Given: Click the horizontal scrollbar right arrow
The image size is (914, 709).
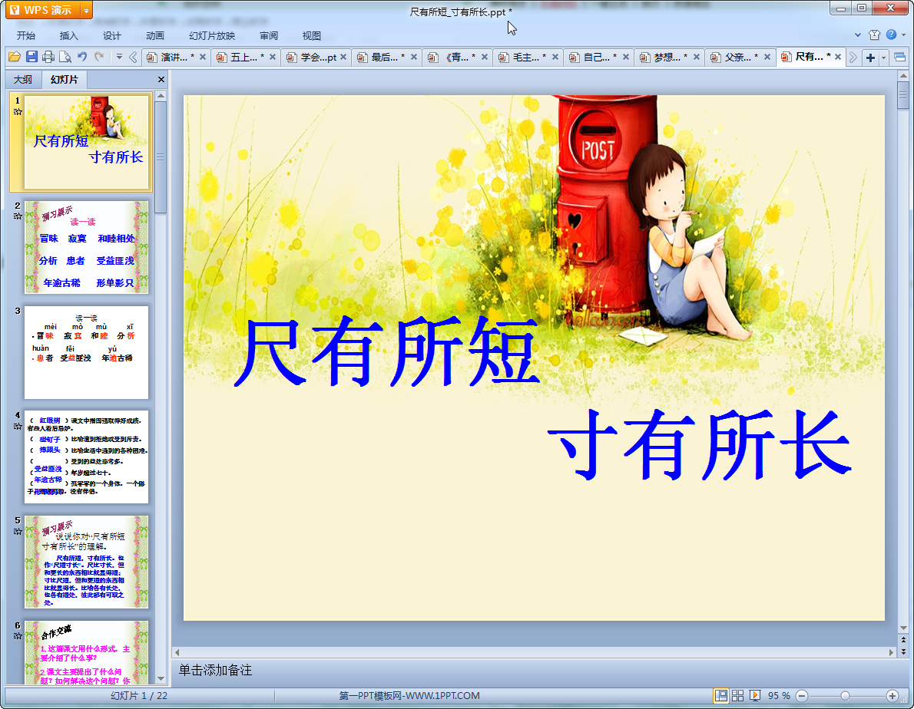Looking at the screenshot, I should (891, 652).
